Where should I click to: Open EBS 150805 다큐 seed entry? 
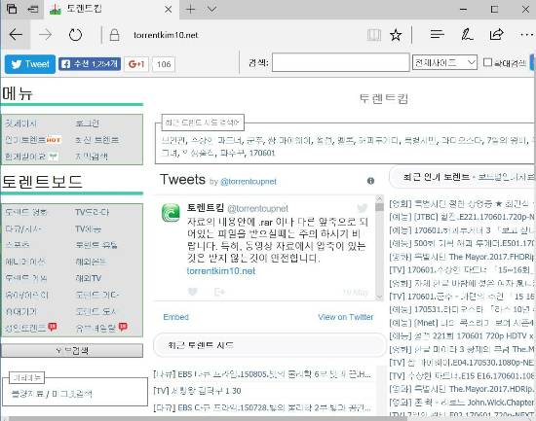click(x=262, y=374)
